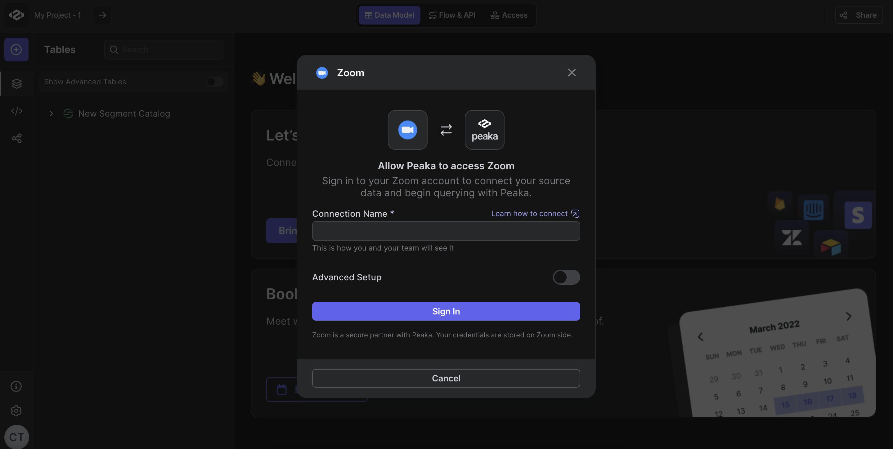The height and width of the screenshot is (449, 893).
Task: Open the connections sidebar icon
Action: [17, 138]
